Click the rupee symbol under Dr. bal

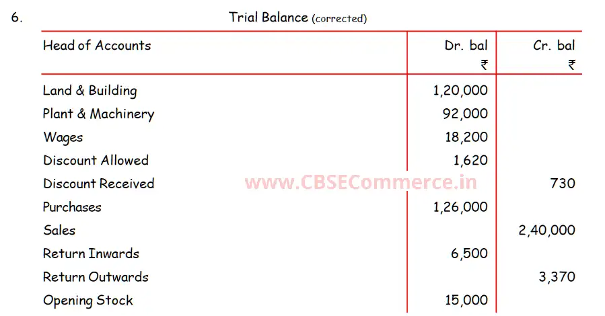coord(484,65)
